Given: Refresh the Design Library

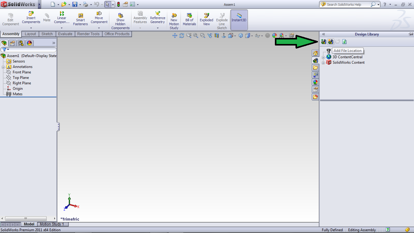Looking at the screenshot, I should click(345, 42).
